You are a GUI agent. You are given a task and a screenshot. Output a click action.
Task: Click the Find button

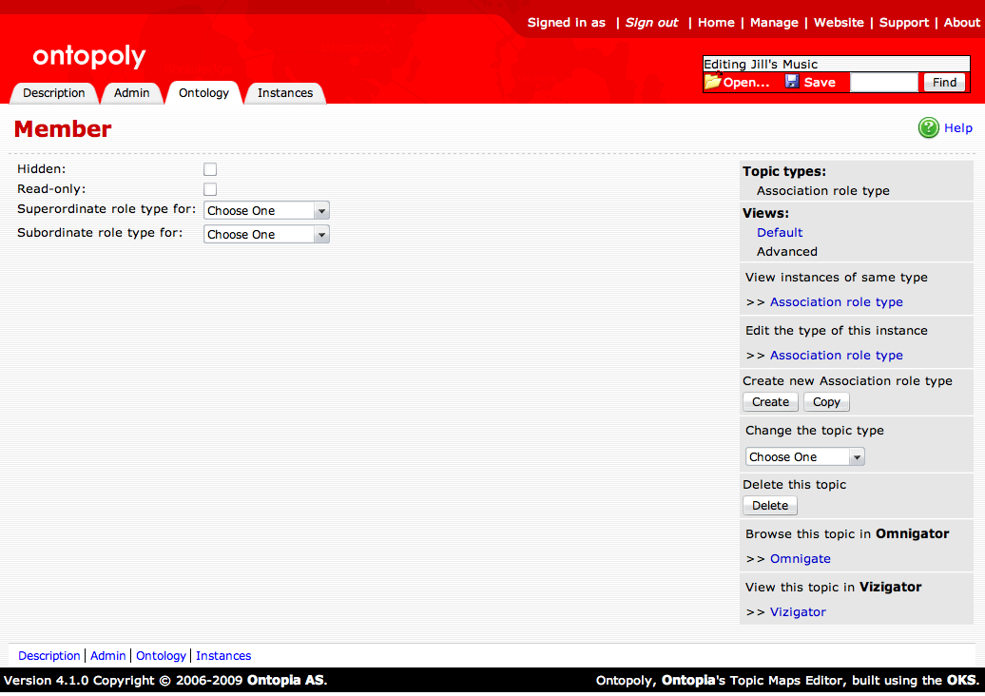pos(944,83)
